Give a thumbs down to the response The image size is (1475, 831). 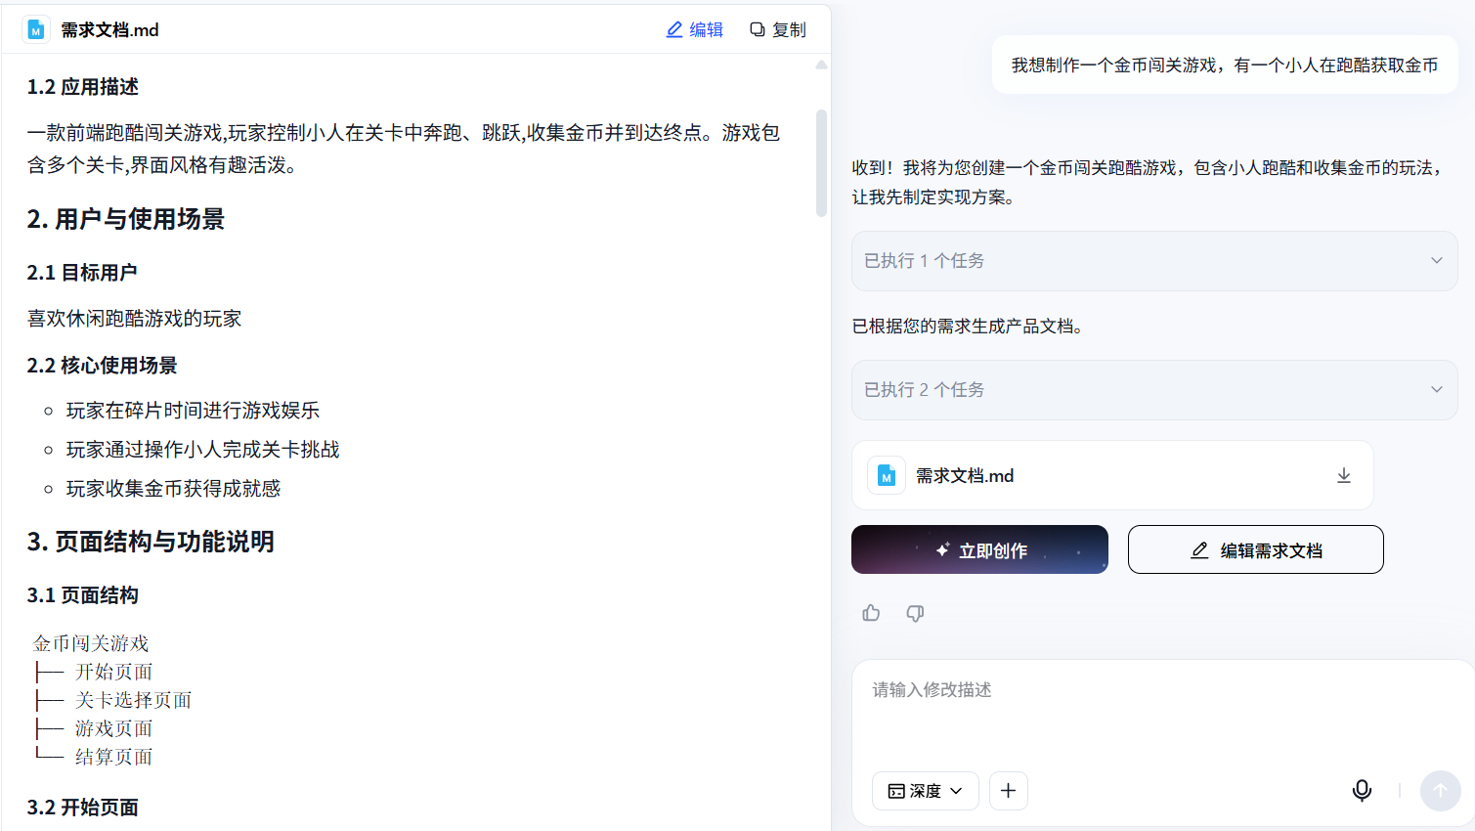pyautogui.click(x=915, y=613)
